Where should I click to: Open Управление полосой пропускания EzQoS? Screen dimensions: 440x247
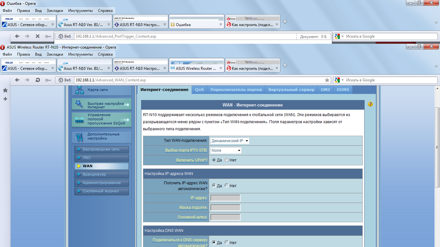(x=101, y=119)
